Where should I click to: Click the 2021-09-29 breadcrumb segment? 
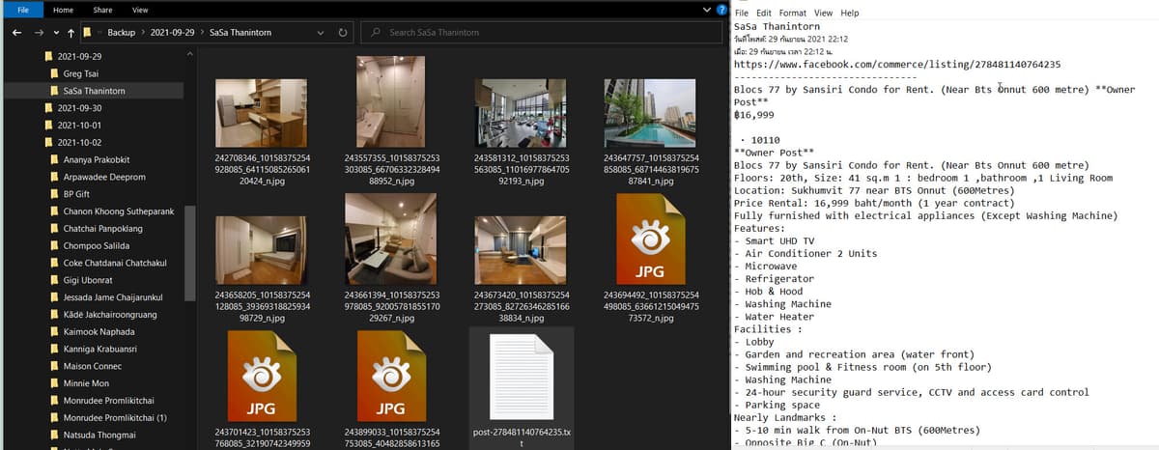(x=174, y=32)
